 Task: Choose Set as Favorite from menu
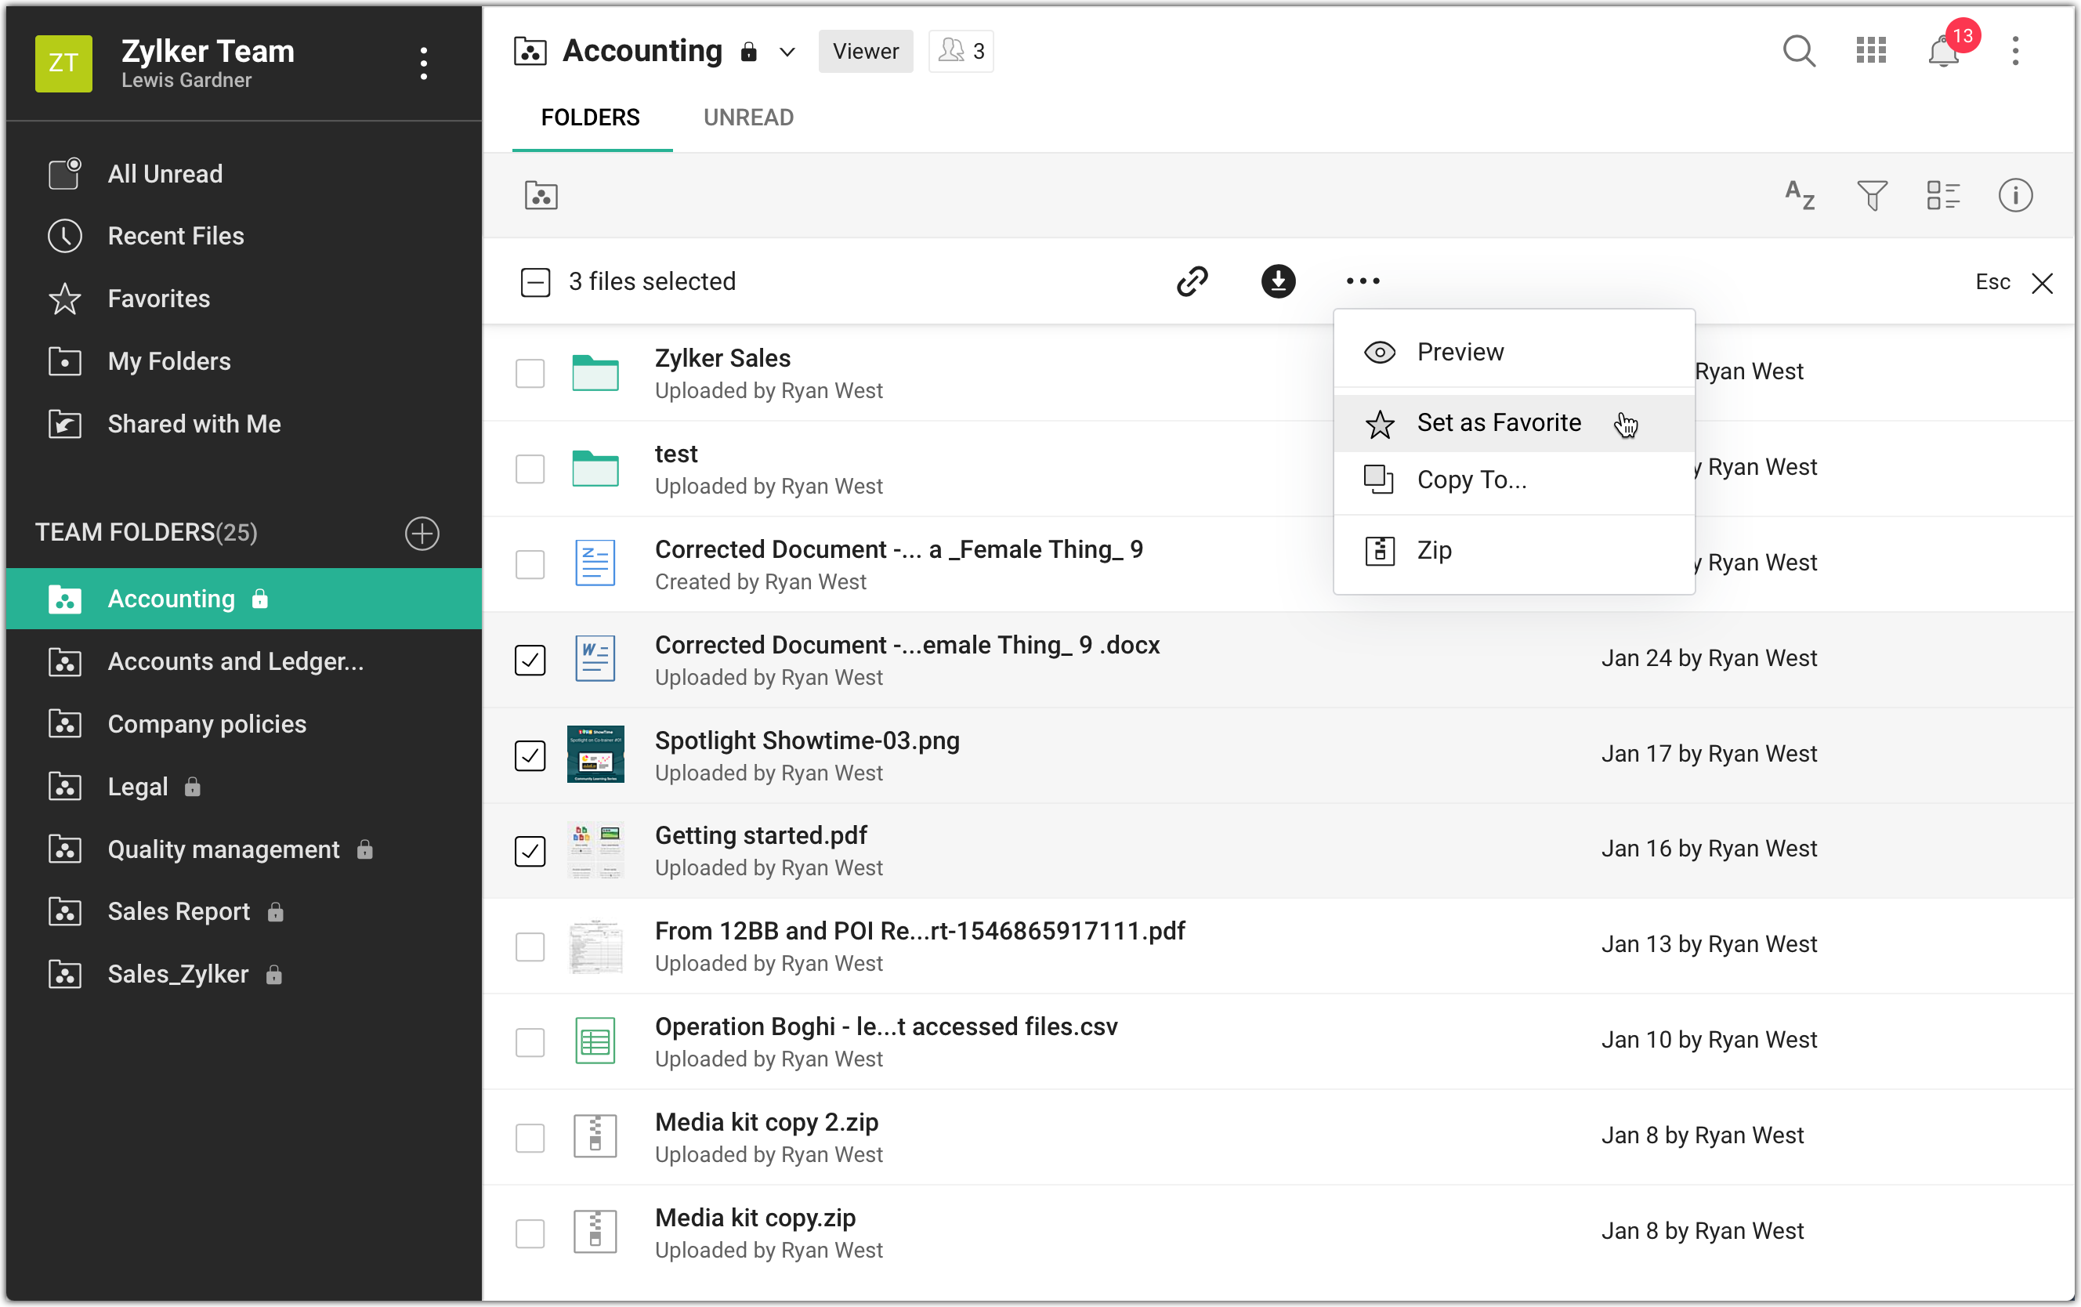[x=1499, y=422]
